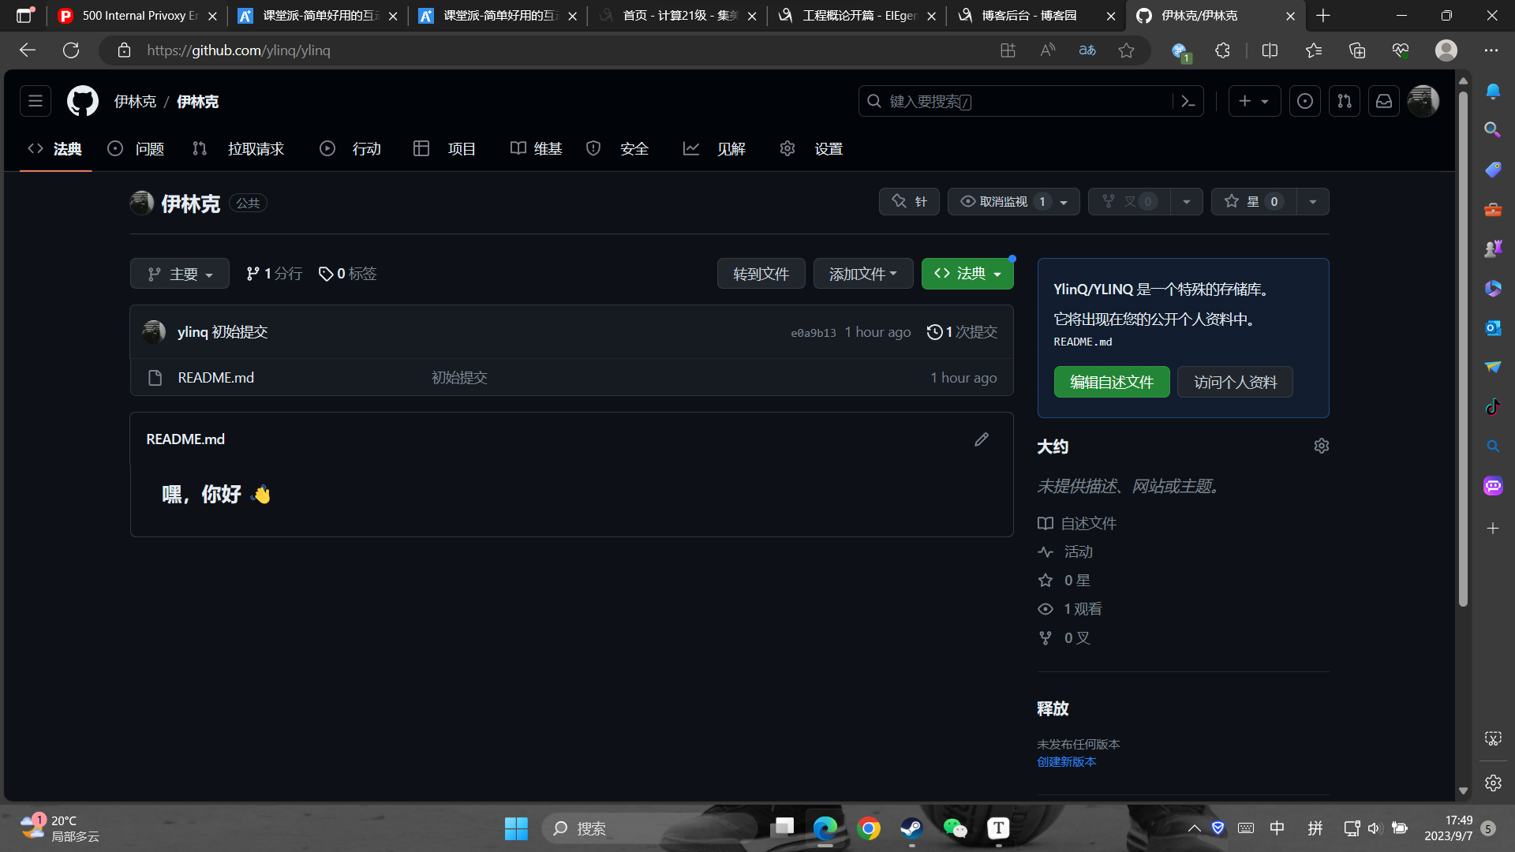Viewport: 1515px width, 852px height.
Task: Click the 编辑自述文件 button
Action: [1112, 382]
